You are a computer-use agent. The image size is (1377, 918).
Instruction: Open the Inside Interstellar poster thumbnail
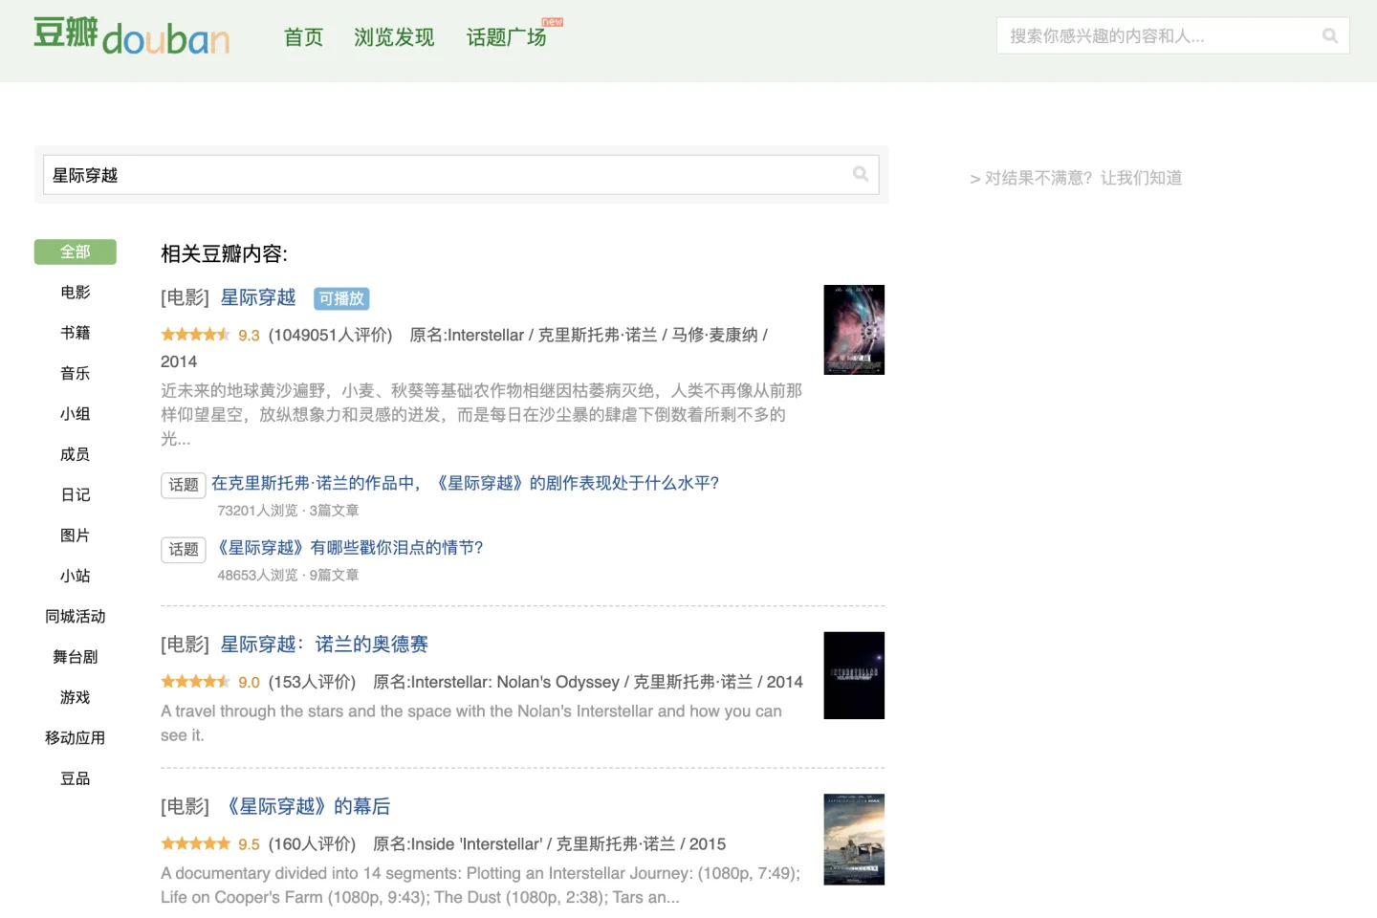pos(854,840)
